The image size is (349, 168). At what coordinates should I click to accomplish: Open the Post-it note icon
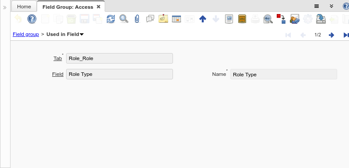[163, 19]
